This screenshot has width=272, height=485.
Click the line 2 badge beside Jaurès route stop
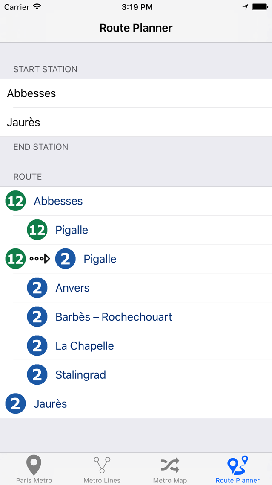pyautogui.click(x=16, y=404)
